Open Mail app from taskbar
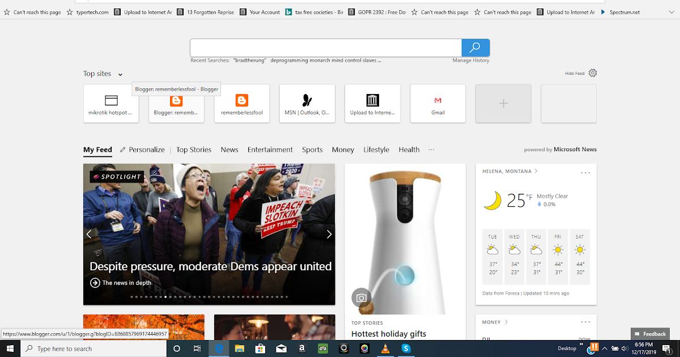 tap(281, 348)
